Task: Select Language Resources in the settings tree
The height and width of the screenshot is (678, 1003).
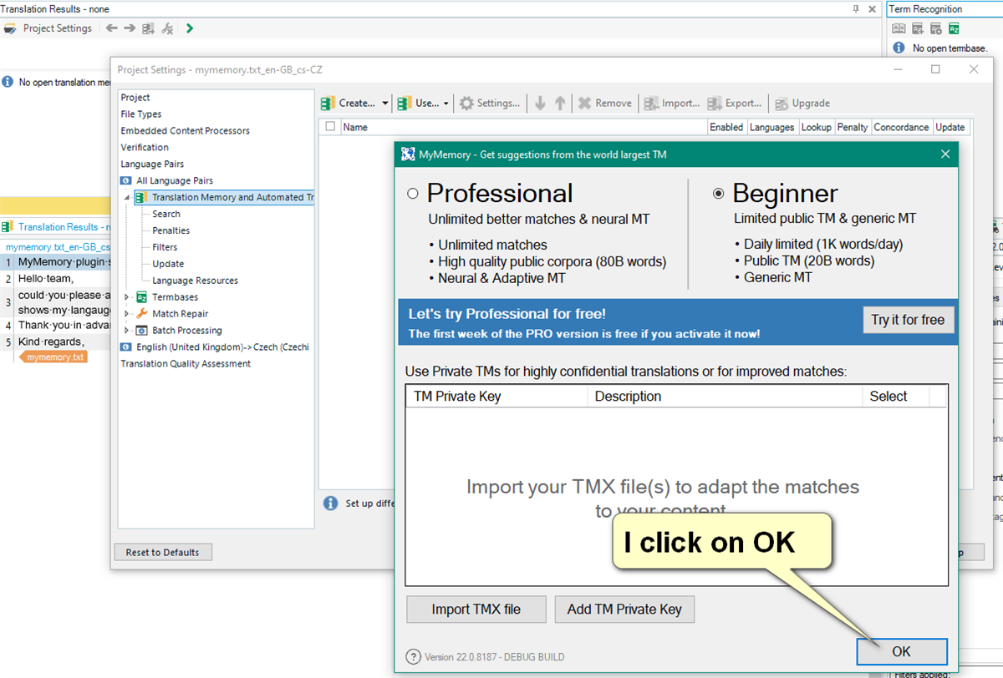Action: click(195, 281)
